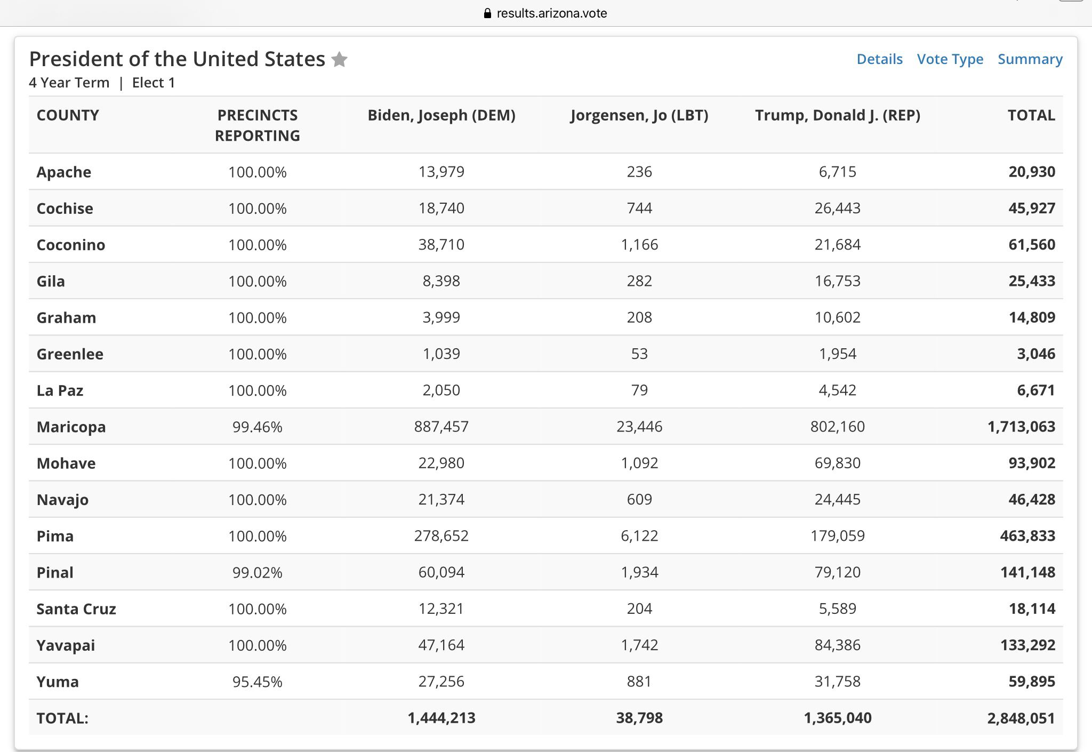Click Trump's 179,059 Pima vote count

tap(837, 536)
